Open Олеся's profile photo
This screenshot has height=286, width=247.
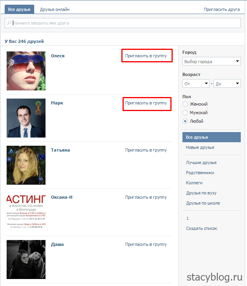coord(26,71)
